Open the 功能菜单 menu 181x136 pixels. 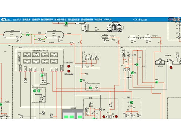click(x=98, y=19)
